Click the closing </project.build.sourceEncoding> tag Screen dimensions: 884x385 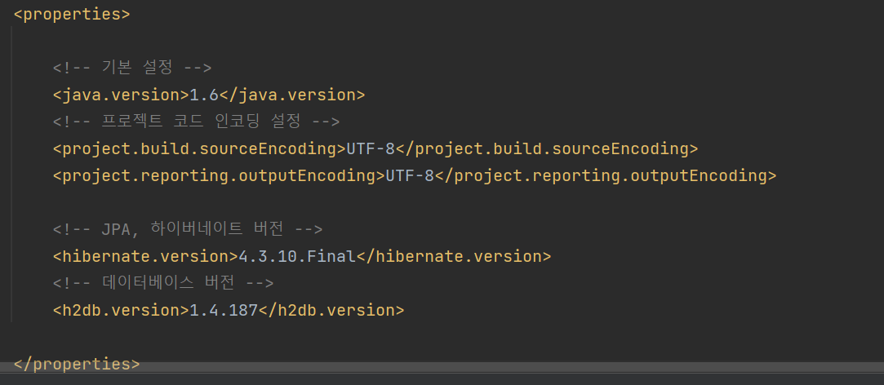547,148
